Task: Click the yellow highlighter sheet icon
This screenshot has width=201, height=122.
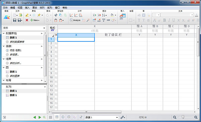Action: [27, 15]
